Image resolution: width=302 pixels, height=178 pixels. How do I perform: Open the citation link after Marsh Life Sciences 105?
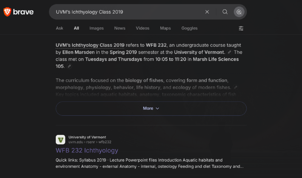pos(69,66)
